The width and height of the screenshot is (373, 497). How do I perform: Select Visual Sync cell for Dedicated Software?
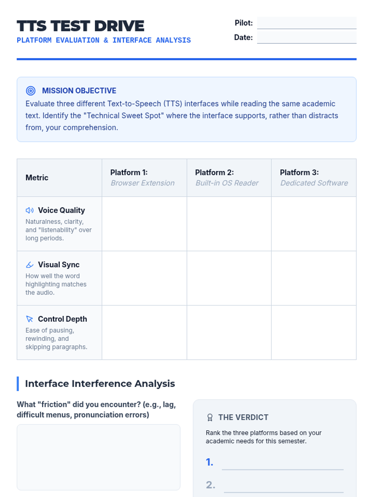(x=314, y=278)
